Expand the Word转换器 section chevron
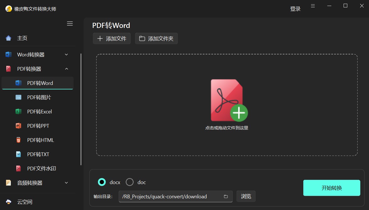Viewport: 369px width, 210px height. [x=66, y=54]
